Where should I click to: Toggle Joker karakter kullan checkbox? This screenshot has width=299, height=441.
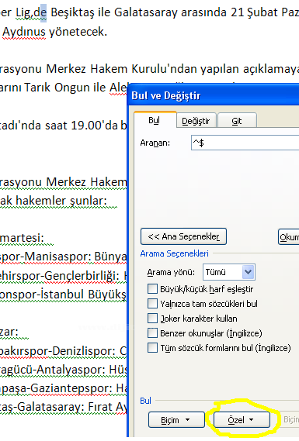[152, 319]
